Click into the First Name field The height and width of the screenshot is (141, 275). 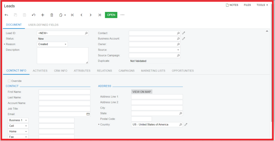64,92
